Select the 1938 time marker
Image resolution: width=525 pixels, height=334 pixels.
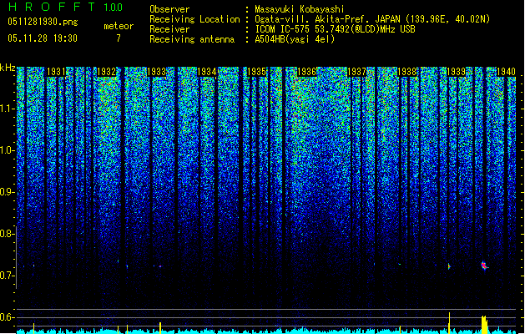(406, 72)
